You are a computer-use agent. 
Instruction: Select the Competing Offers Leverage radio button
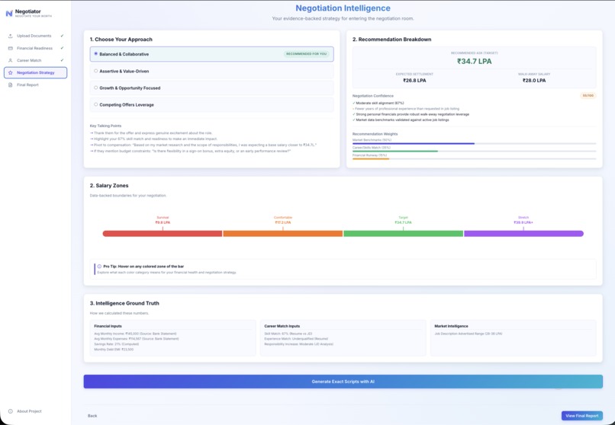click(x=95, y=104)
